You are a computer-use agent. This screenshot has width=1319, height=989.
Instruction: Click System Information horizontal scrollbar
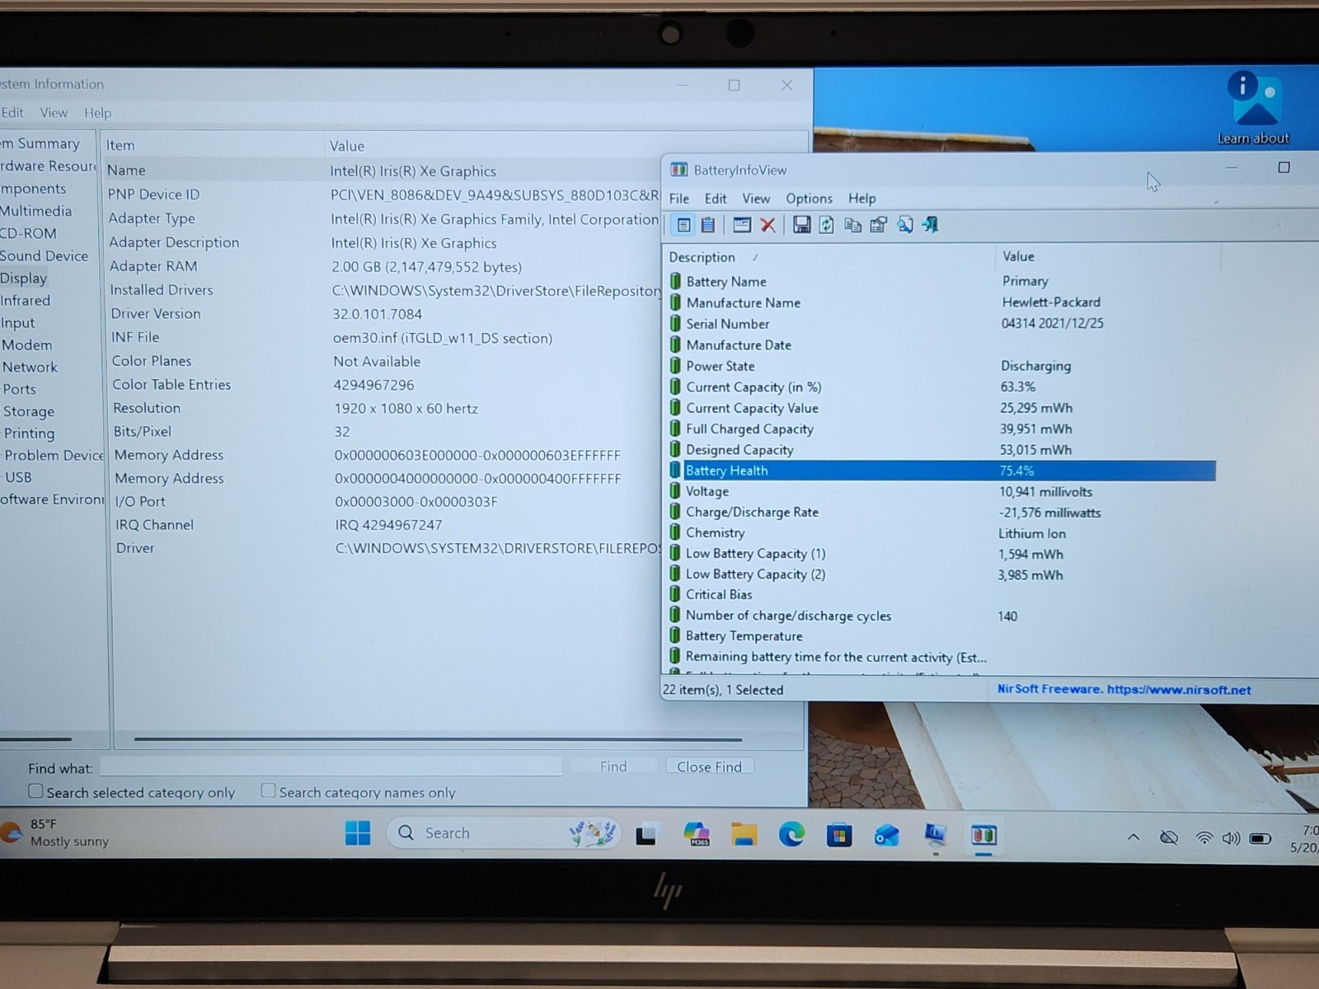(x=438, y=739)
